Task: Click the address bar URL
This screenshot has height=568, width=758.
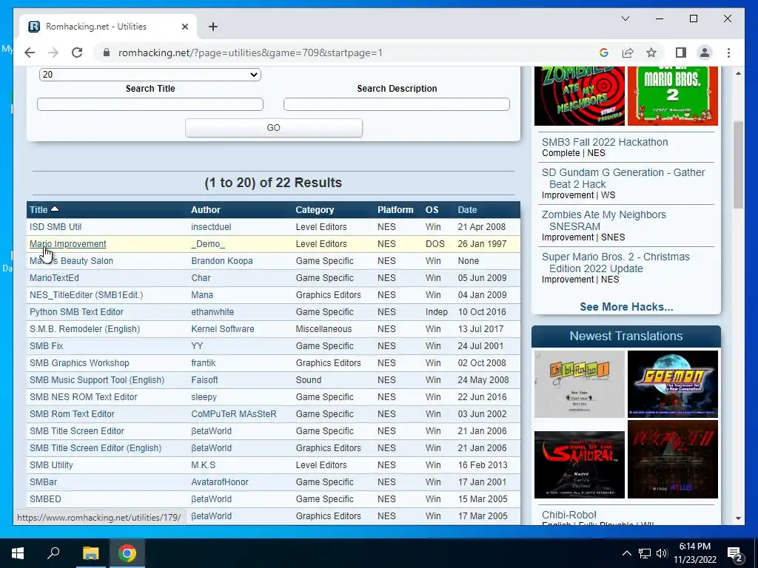Action: 250,53
